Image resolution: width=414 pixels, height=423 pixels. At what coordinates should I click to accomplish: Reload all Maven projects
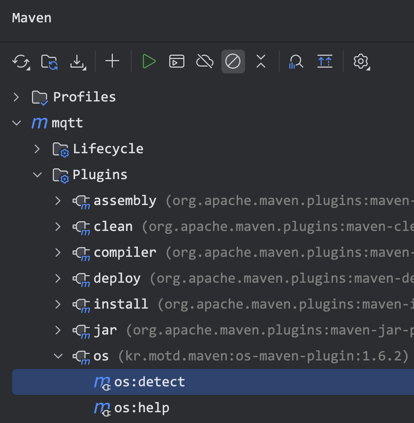click(x=21, y=61)
